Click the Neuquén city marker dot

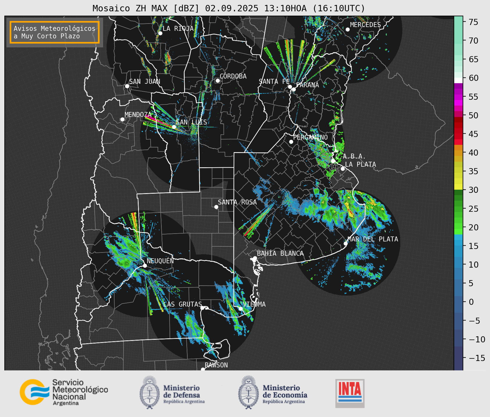(x=145, y=266)
